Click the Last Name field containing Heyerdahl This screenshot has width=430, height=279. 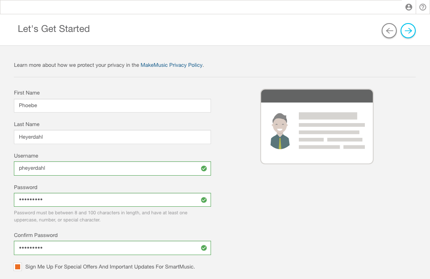click(112, 137)
